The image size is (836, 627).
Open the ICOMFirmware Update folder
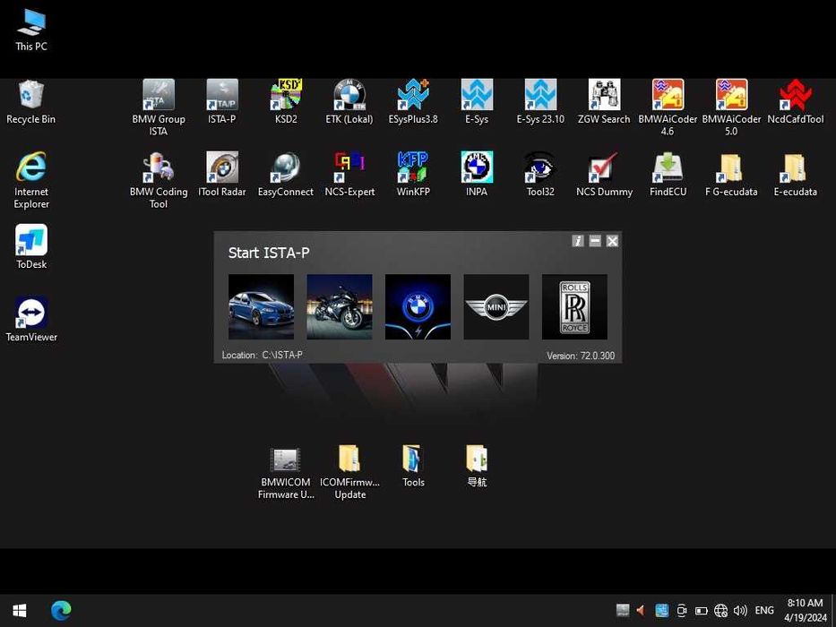point(349,460)
